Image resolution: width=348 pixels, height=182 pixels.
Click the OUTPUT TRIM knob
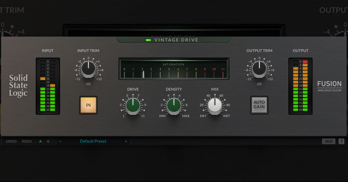pos(259,69)
